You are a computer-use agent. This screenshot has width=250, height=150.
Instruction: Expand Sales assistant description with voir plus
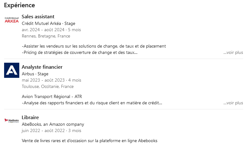click(233, 52)
